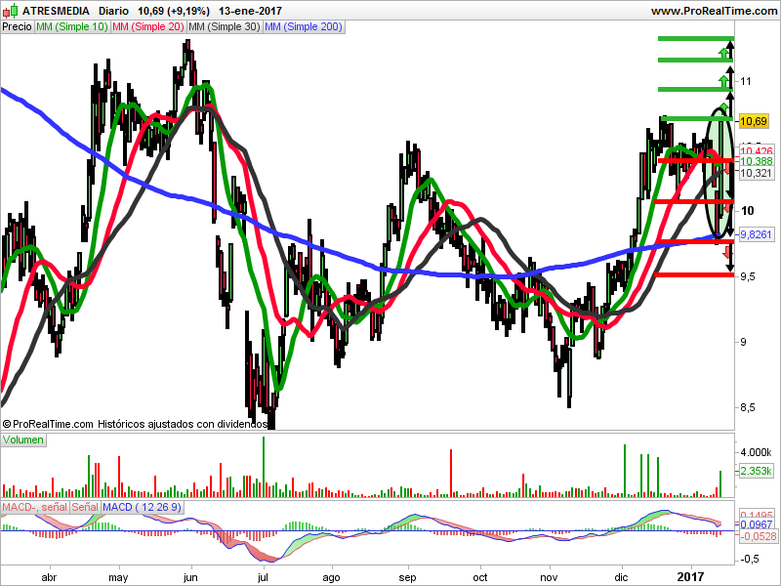Select the Volumen panel label
The width and height of the screenshot is (781, 586).
tap(23, 440)
